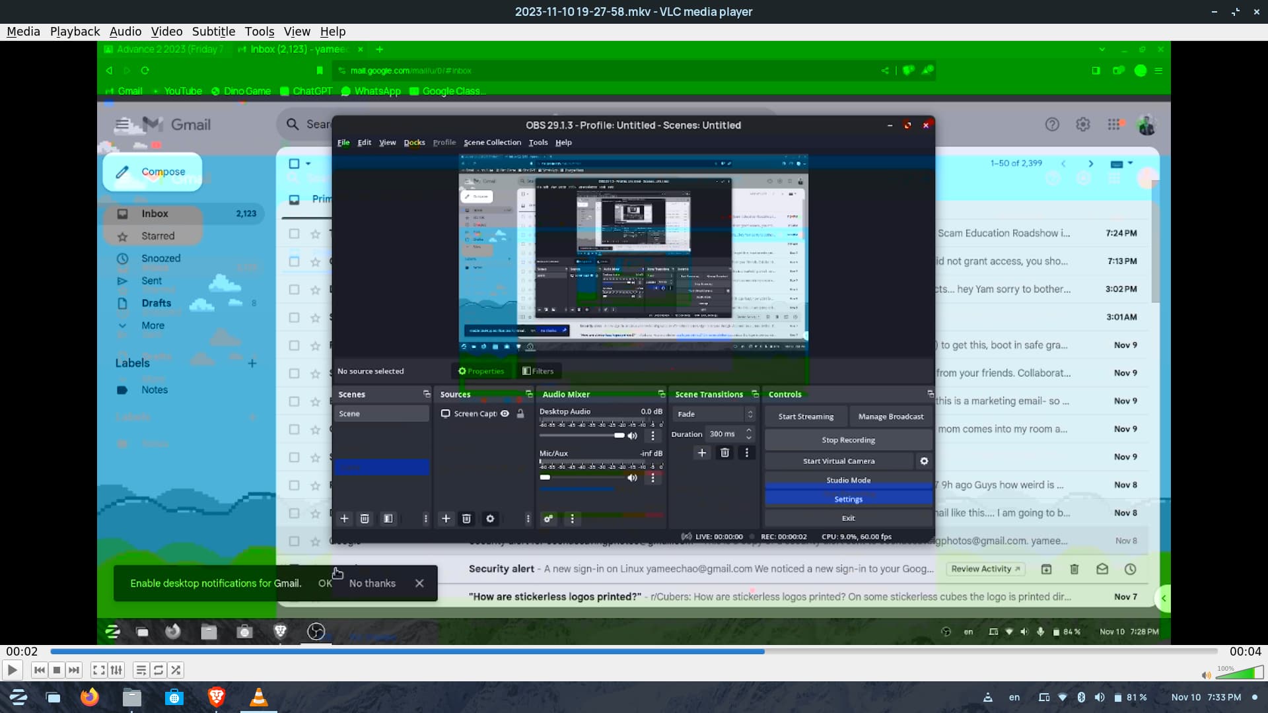Open the Zorin start menu
The image size is (1268, 713).
(18, 697)
